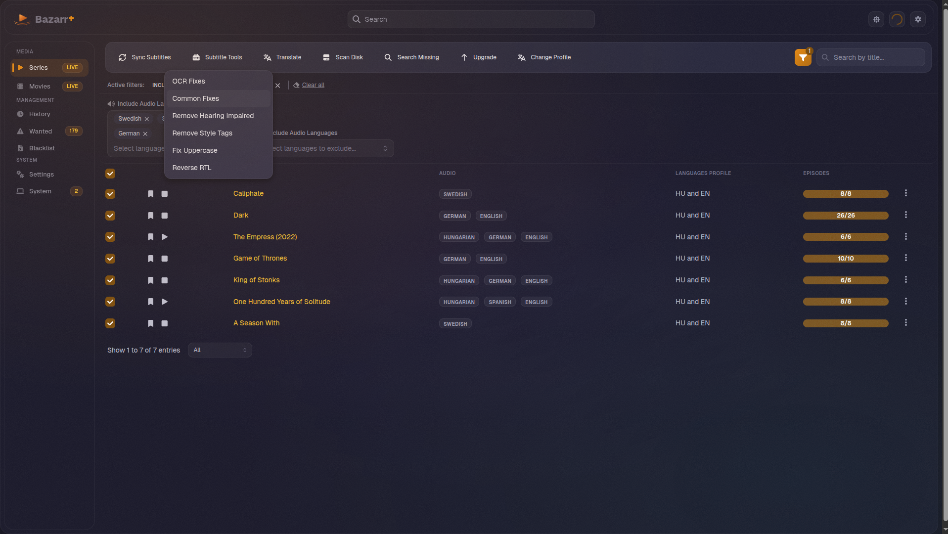Bookmark the series Dark
Image resolution: width=948 pixels, height=534 pixels.
(x=151, y=216)
